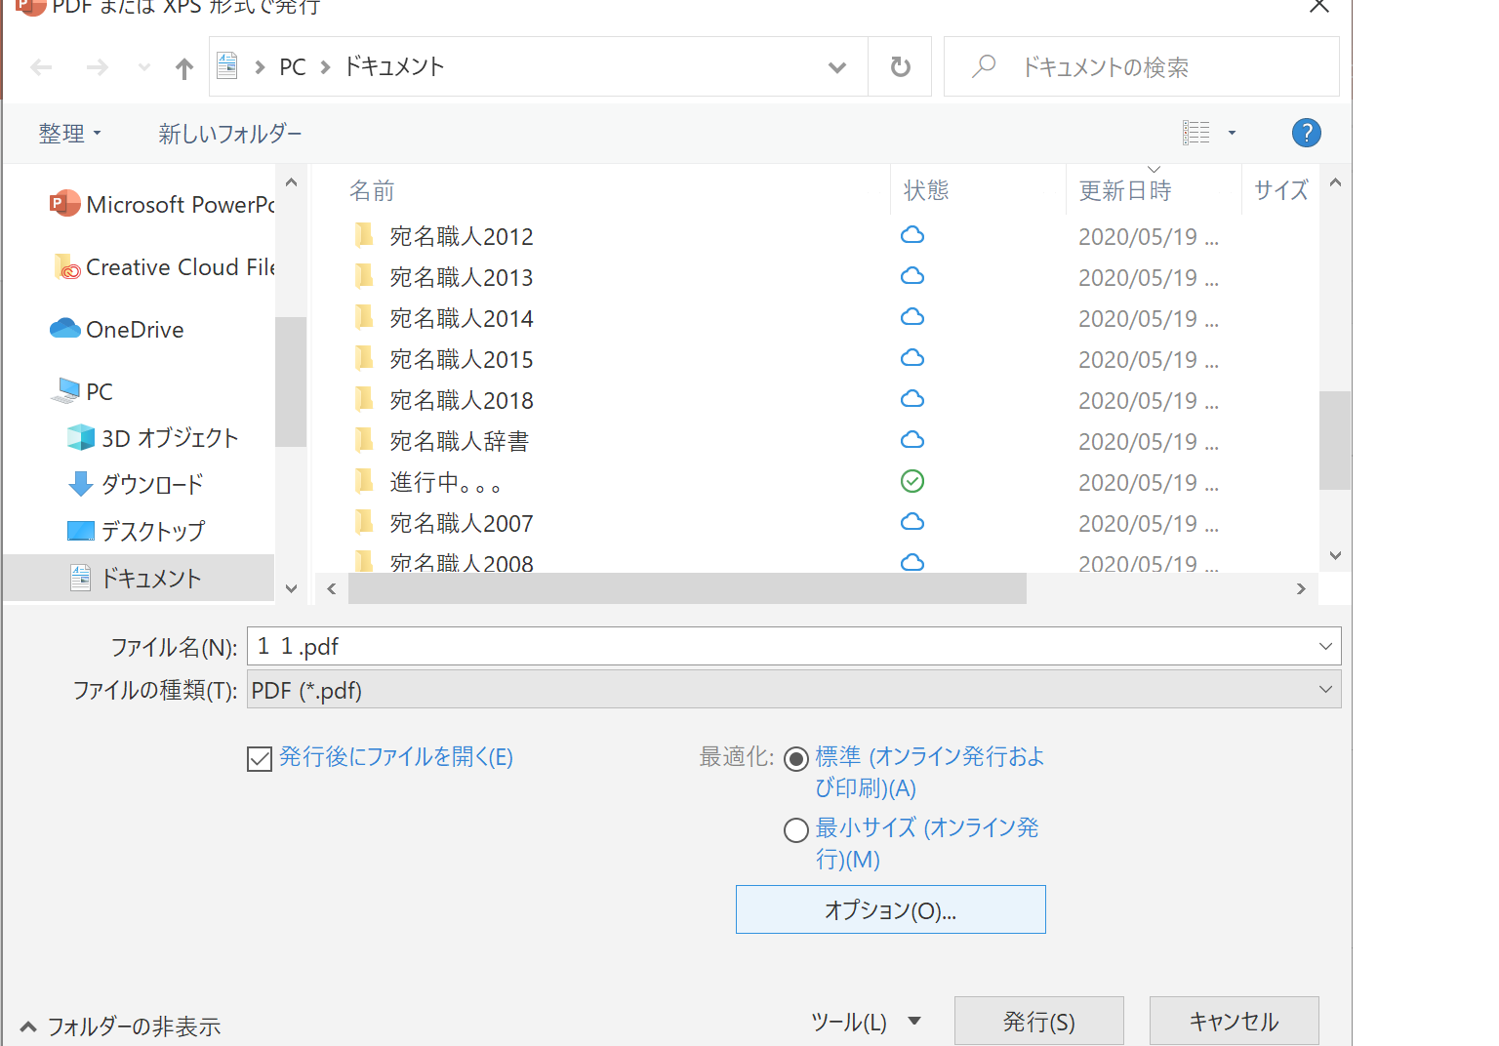
Task: Select the 最小サイズ optimization radio button
Action: tap(796, 829)
